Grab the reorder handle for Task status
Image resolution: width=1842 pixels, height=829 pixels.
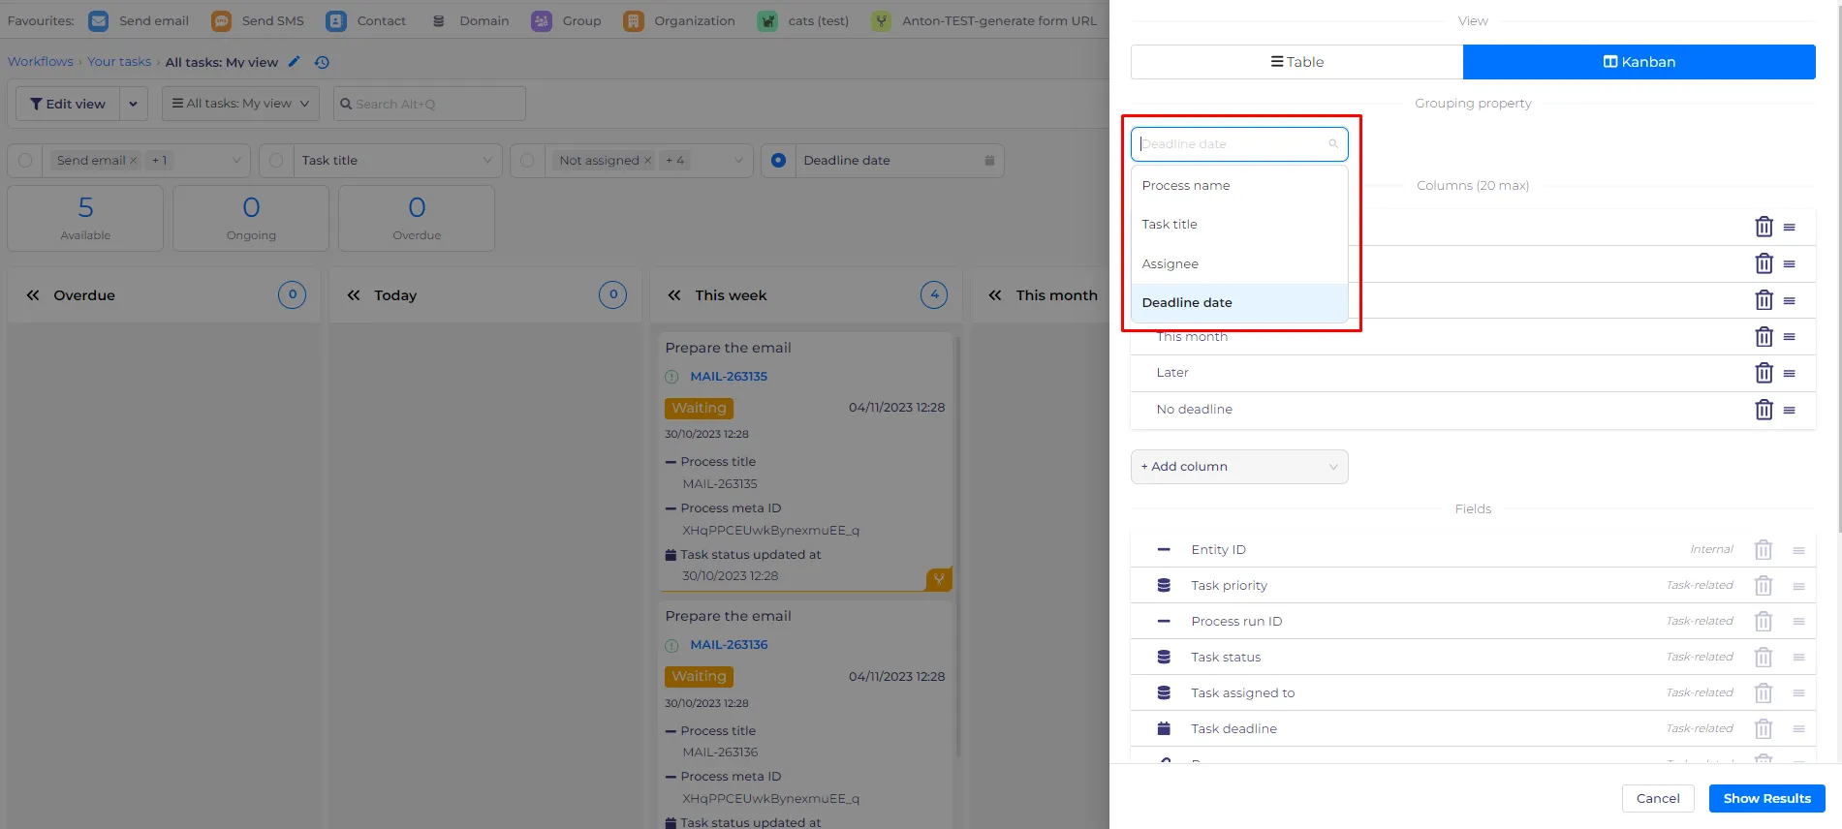(1798, 658)
